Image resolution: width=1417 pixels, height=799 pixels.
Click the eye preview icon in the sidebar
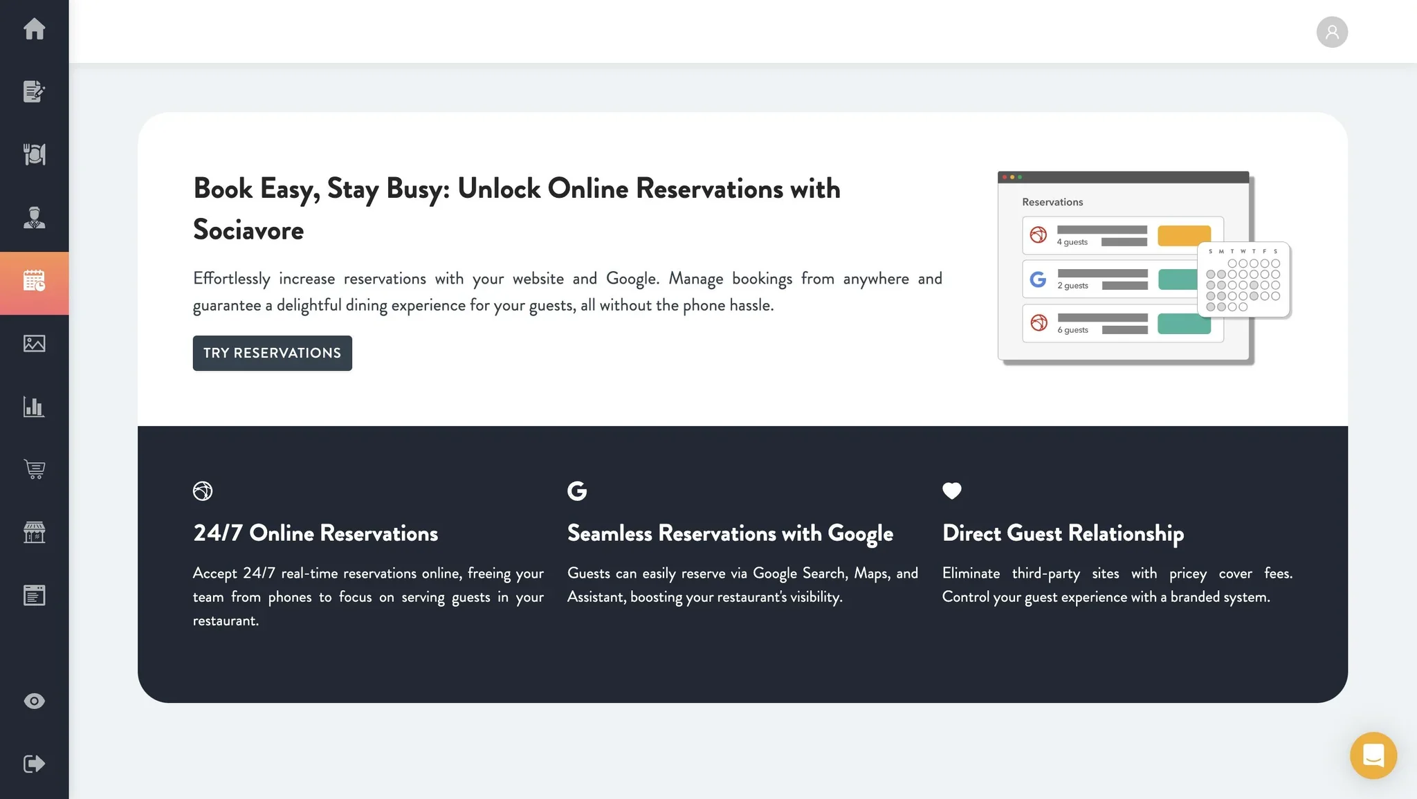click(x=34, y=701)
